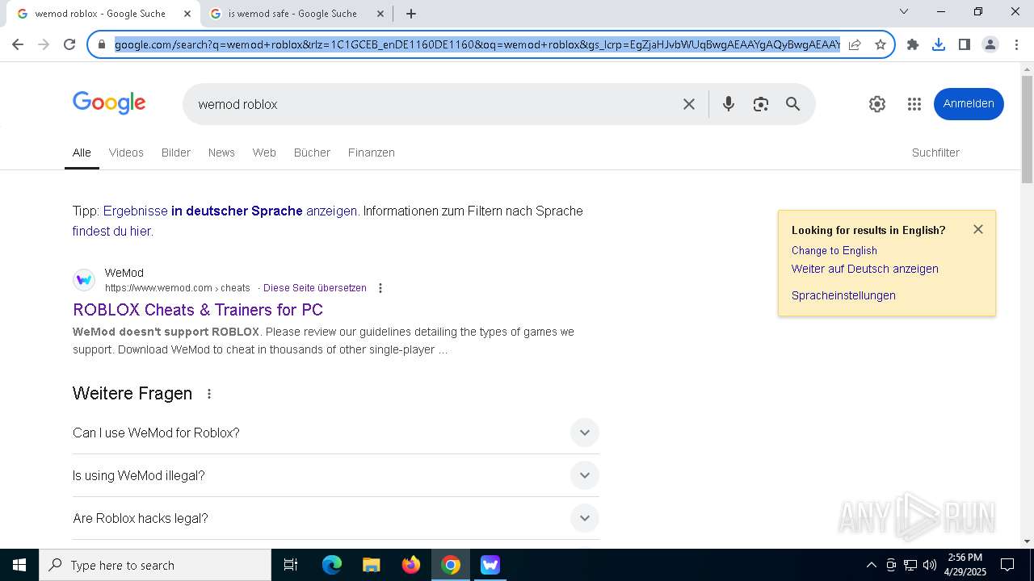
Task: Search by image with camera icon
Action: (761, 104)
